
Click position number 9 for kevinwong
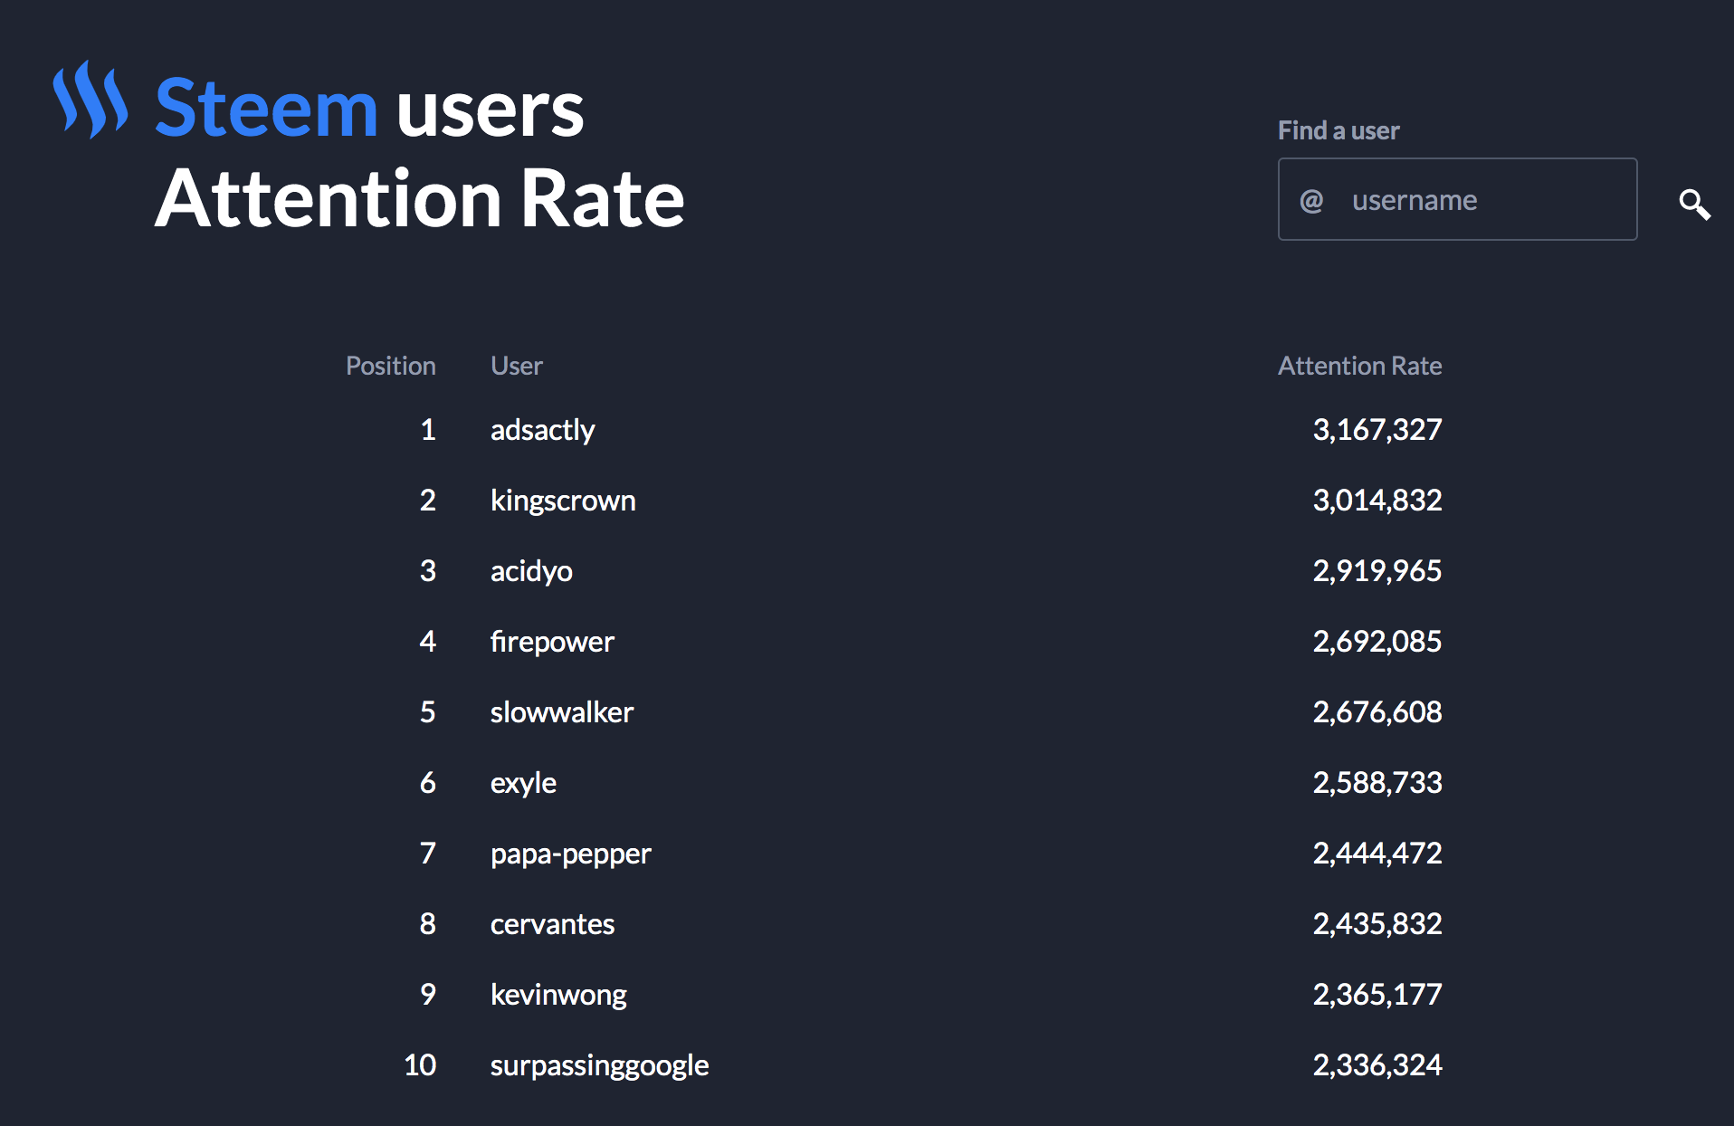point(428,994)
